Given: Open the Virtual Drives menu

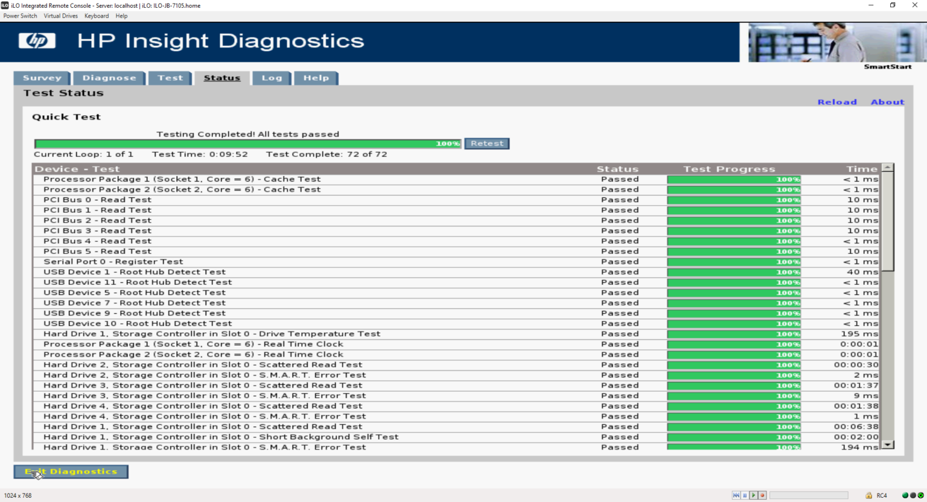Looking at the screenshot, I should pyautogui.click(x=60, y=16).
